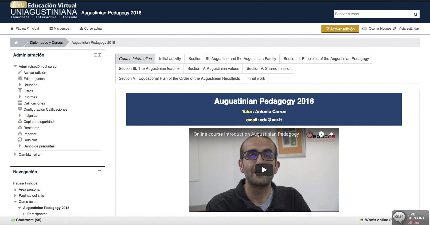The height and width of the screenshot is (225, 430).
Task: Expand the Banco de preguntas node
Action: pyautogui.click(x=20, y=146)
